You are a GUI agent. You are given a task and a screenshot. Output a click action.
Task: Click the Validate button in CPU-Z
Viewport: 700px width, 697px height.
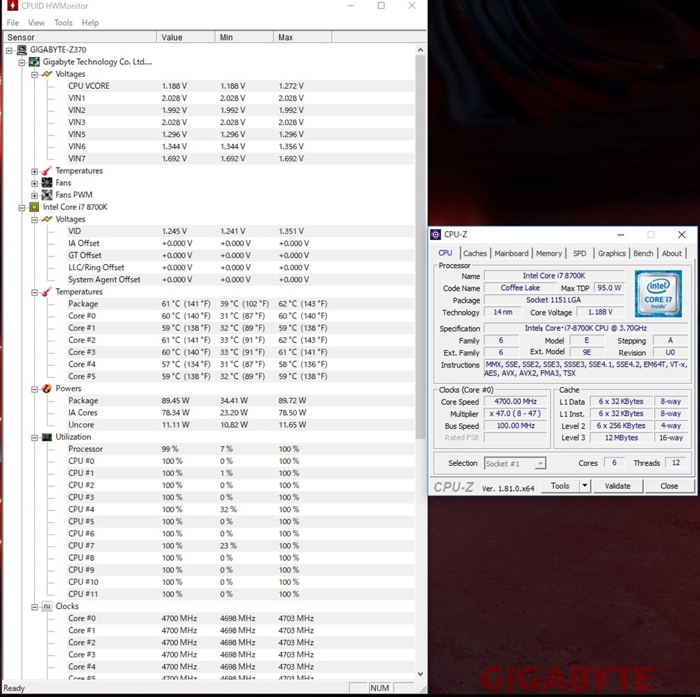618,486
